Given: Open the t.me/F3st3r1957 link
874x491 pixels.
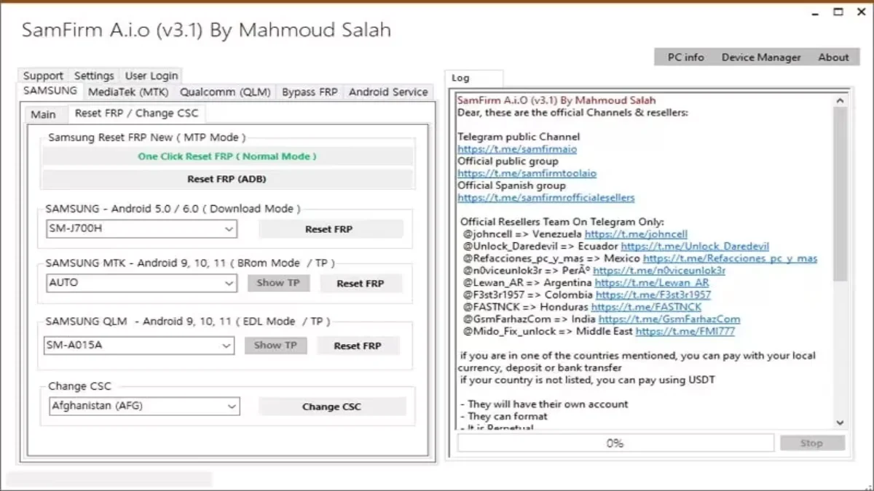Looking at the screenshot, I should (x=653, y=295).
